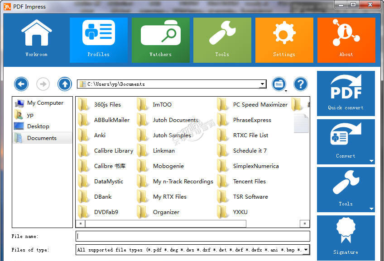The image size is (384, 261).
Task: Select the Calibre Library folder
Action: pos(106,151)
